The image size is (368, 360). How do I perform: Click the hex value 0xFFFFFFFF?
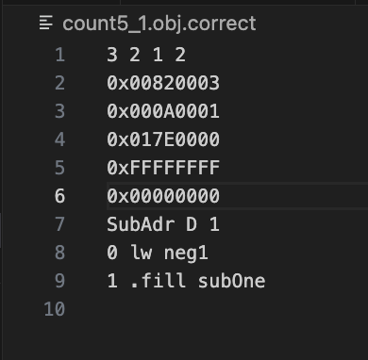pyautogui.click(x=163, y=168)
